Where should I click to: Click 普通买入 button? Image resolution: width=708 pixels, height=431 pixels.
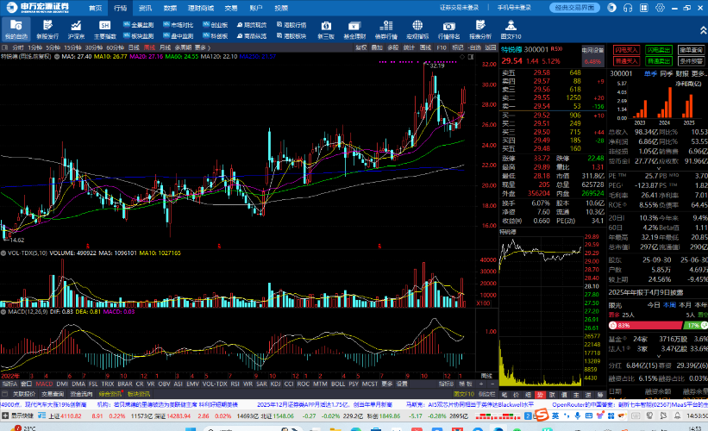coord(626,61)
